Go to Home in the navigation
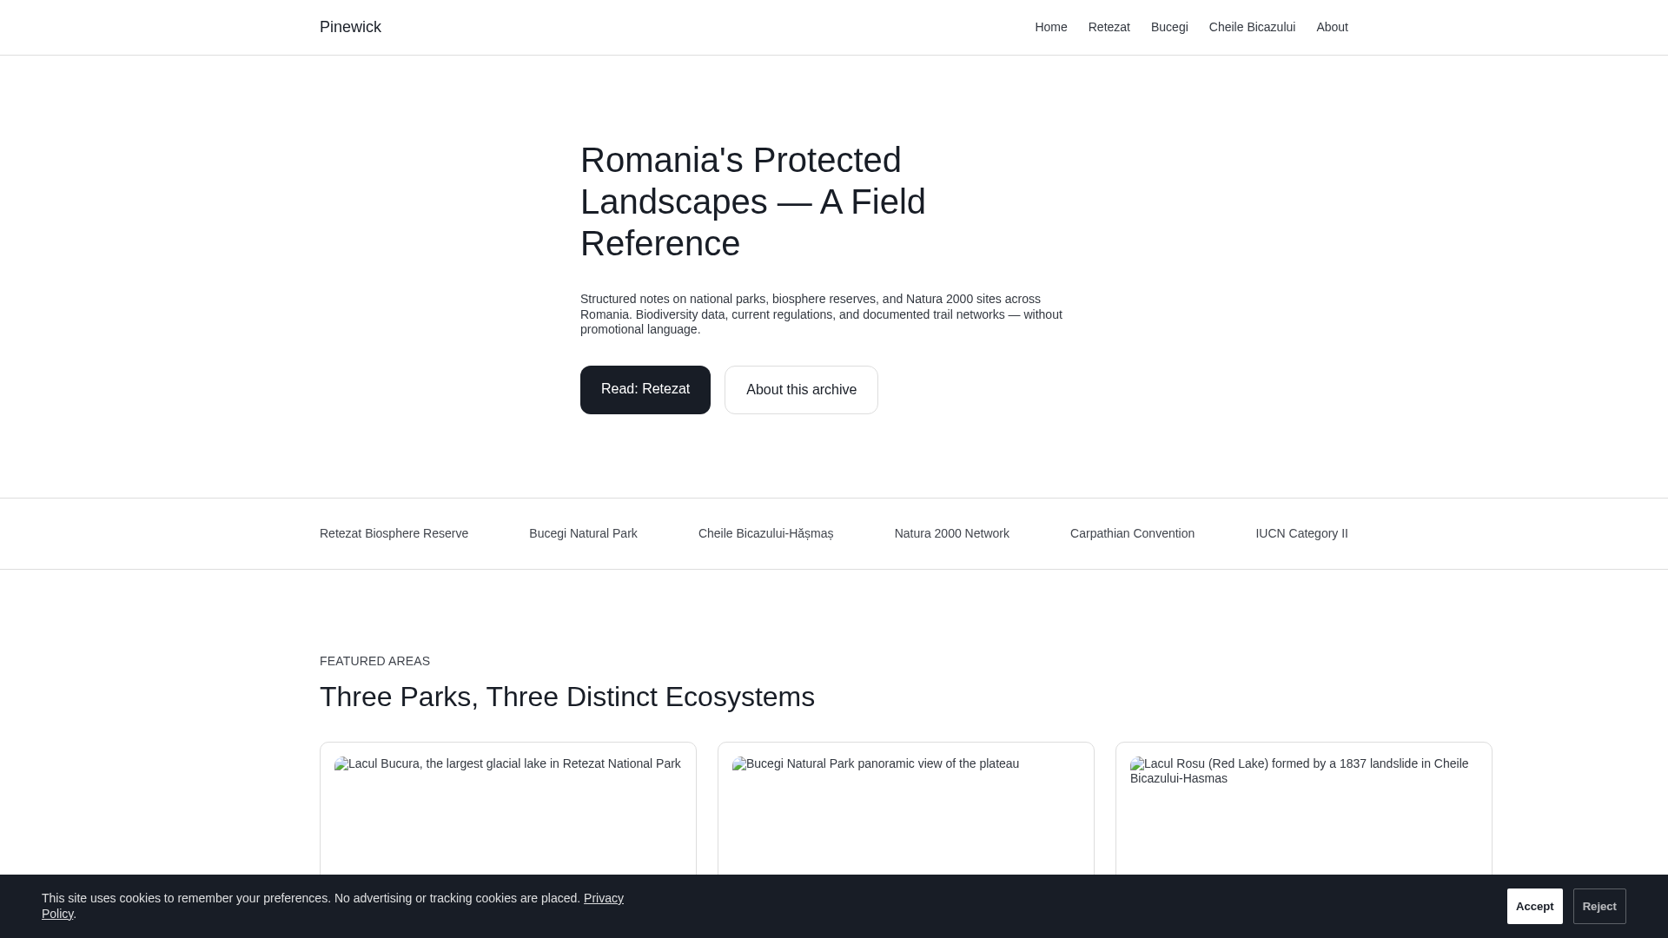This screenshot has height=938, width=1668. click(1050, 27)
